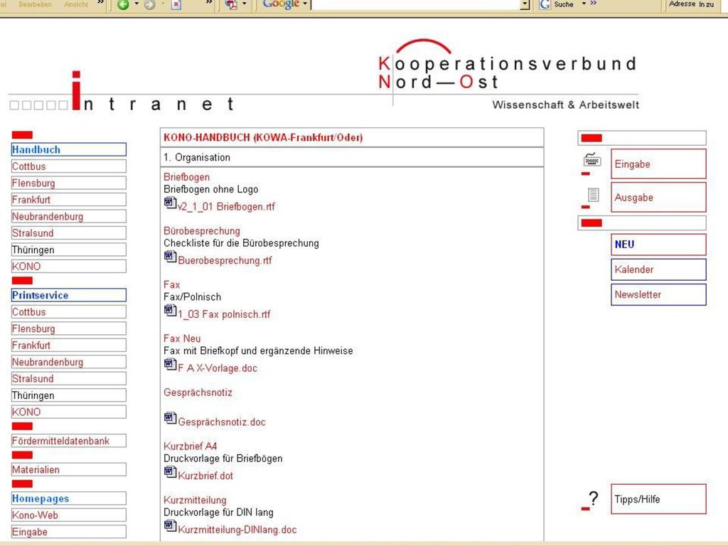
Task: Click the keyboard icon next to Eingabe
Action: coord(592,160)
